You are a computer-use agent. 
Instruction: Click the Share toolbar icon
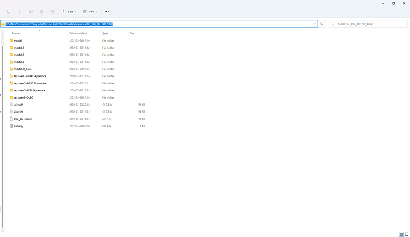coord(42,11)
